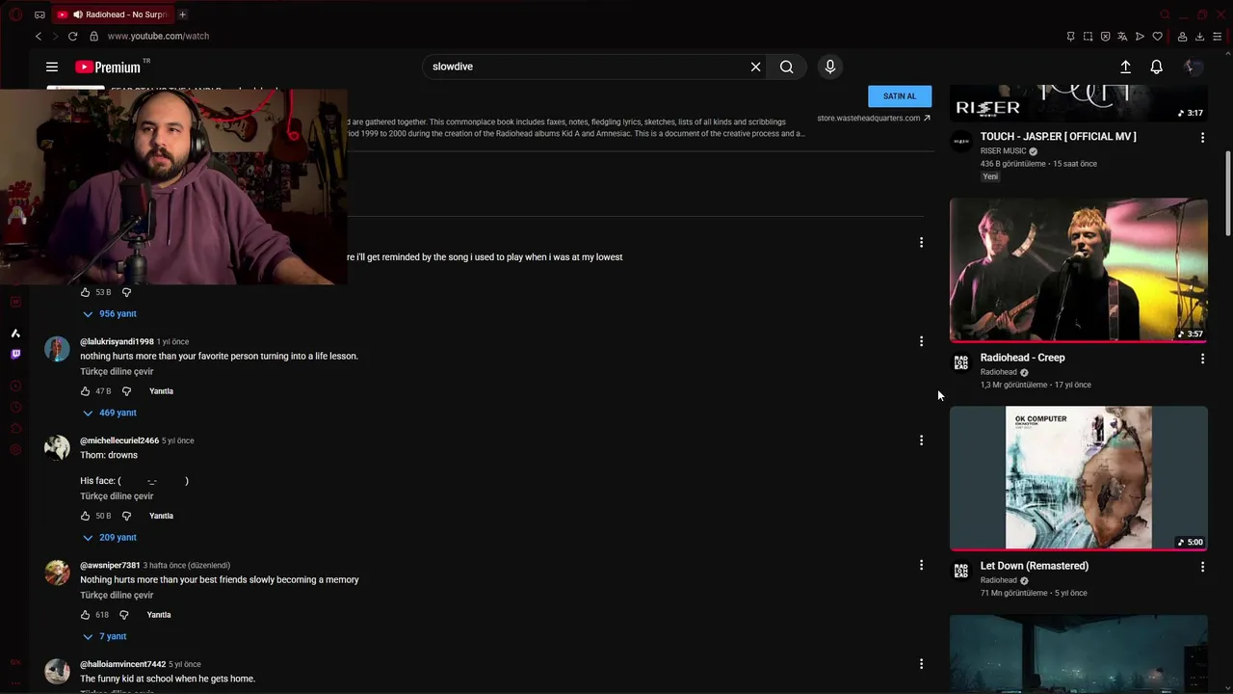
Task: Open the page translate icon
Action: pyautogui.click(x=1122, y=37)
